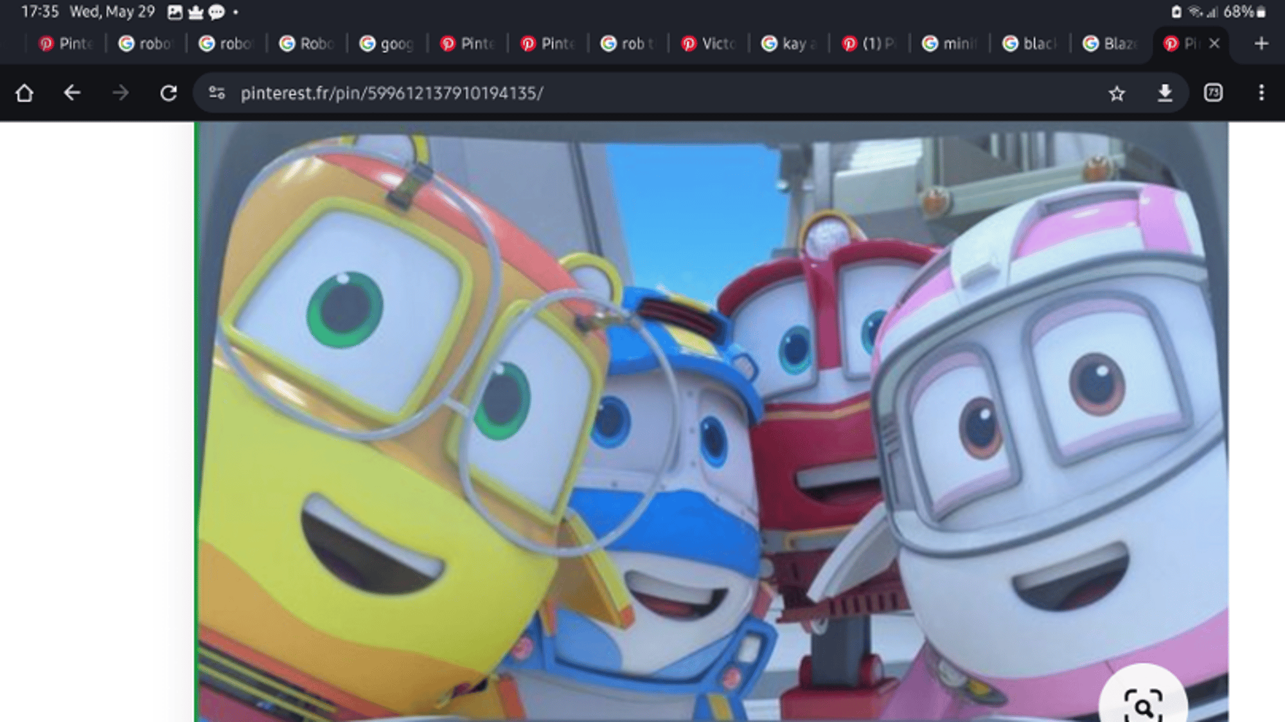Image resolution: width=1285 pixels, height=722 pixels.
Task: Tap the browser home icon
Action: click(24, 93)
